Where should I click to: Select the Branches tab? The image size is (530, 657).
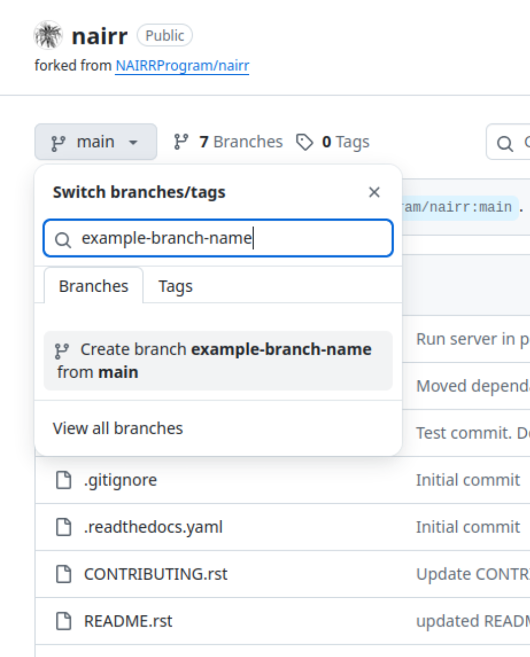click(94, 286)
